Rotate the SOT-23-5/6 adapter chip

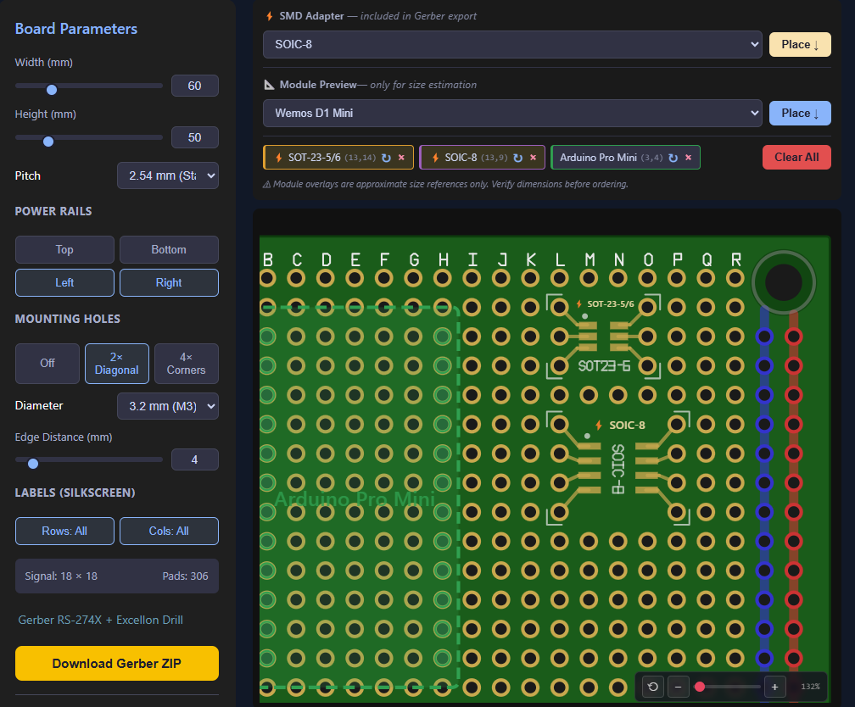[386, 158]
